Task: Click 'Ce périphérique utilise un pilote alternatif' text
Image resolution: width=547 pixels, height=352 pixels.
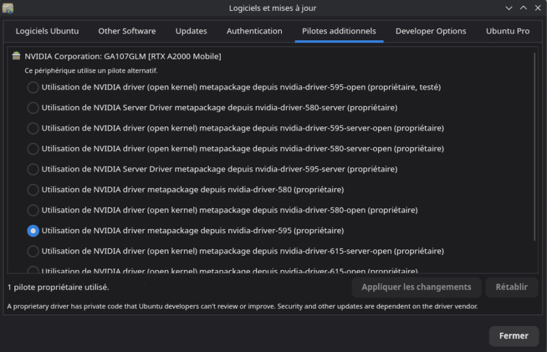Action: click(x=91, y=70)
